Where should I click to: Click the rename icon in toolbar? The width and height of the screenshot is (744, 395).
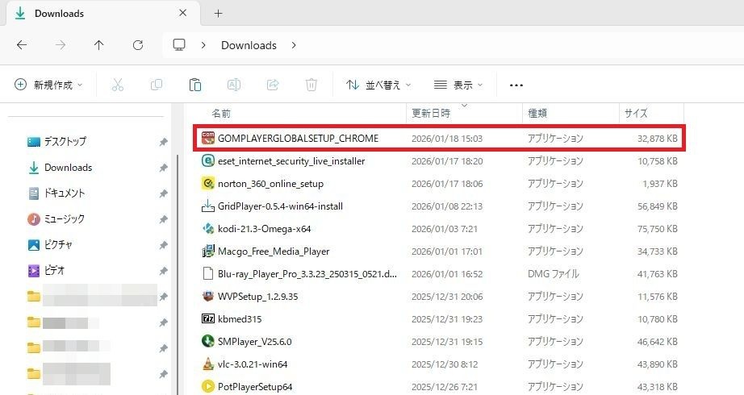pyautogui.click(x=233, y=85)
